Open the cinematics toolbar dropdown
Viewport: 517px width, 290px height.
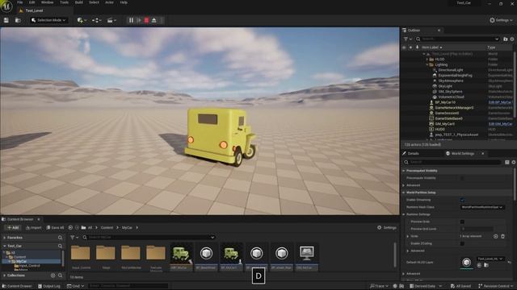pos(111,20)
